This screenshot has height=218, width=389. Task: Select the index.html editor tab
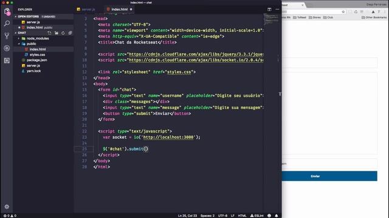pyautogui.click(x=119, y=10)
